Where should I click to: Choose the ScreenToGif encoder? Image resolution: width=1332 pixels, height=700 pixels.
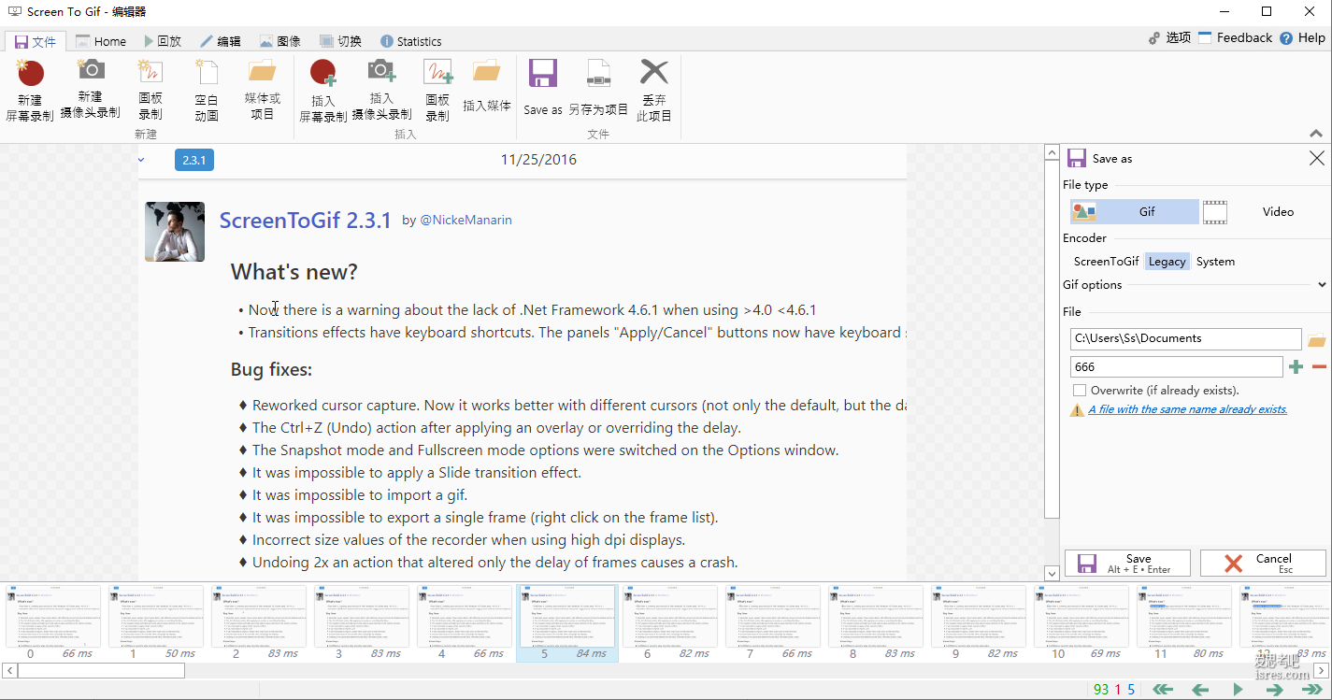pos(1106,262)
